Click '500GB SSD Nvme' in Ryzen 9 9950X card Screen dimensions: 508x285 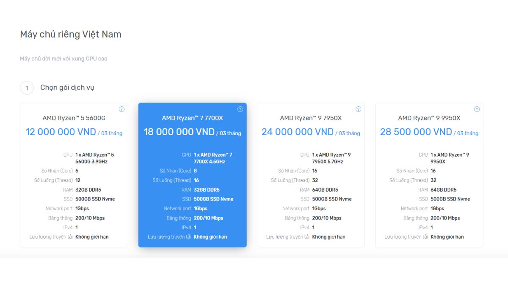[x=450, y=199]
